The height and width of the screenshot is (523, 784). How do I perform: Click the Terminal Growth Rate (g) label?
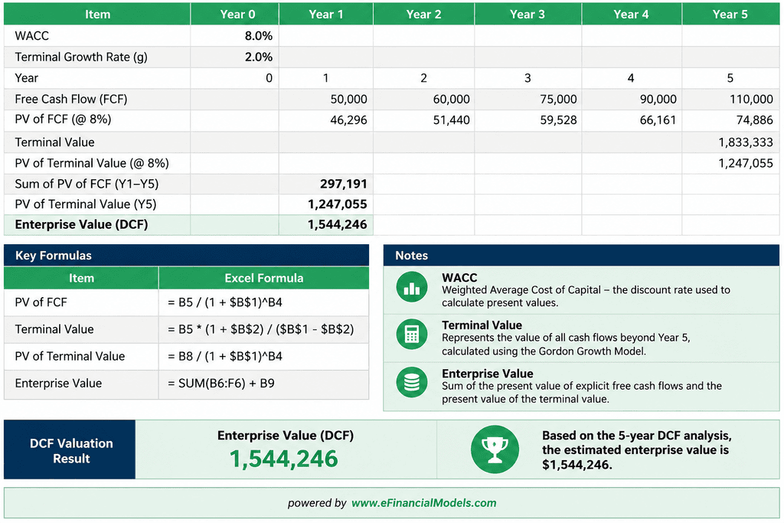pyautogui.click(x=81, y=57)
